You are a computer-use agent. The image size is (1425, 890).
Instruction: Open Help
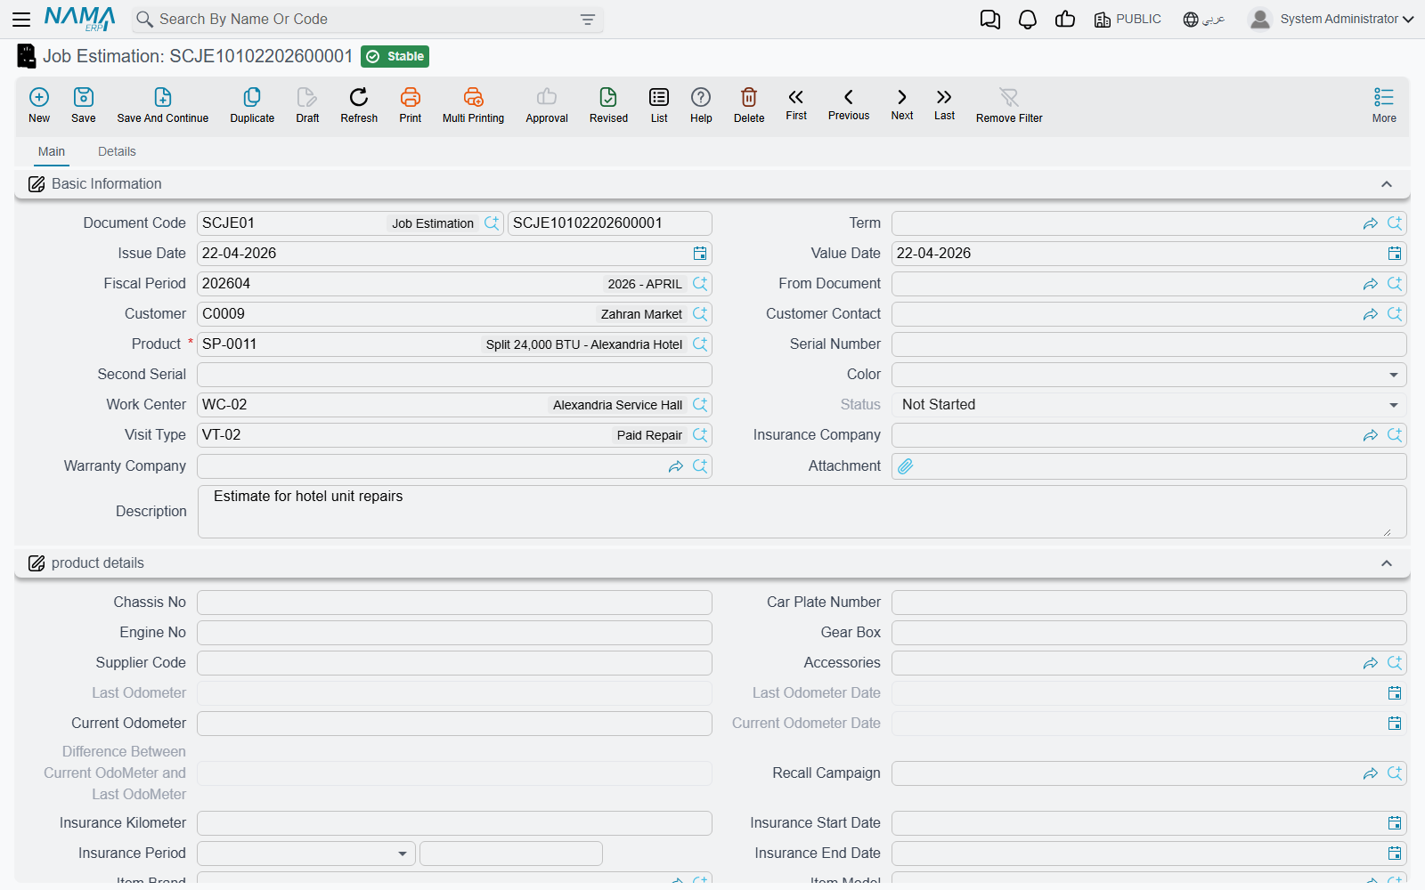tap(701, 104)
